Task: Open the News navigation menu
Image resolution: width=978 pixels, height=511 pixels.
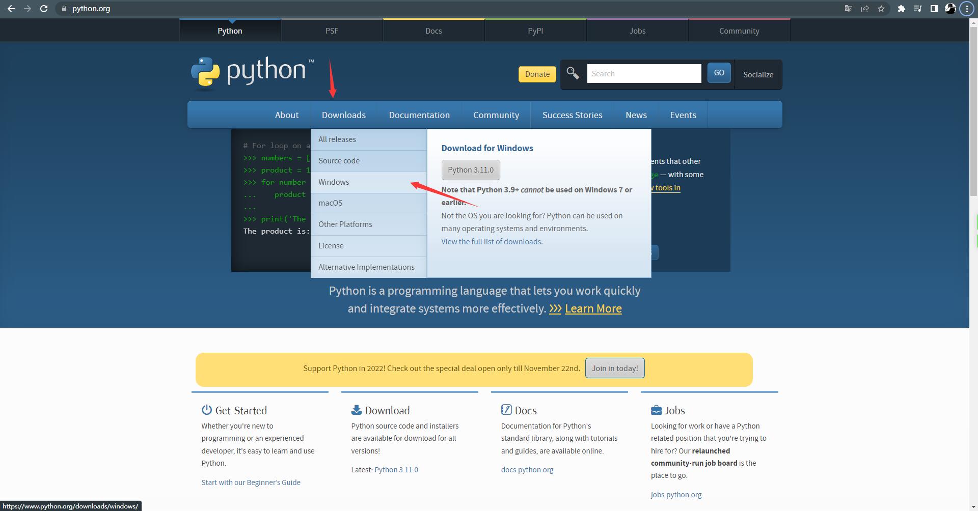Action: tap(636, 115)
